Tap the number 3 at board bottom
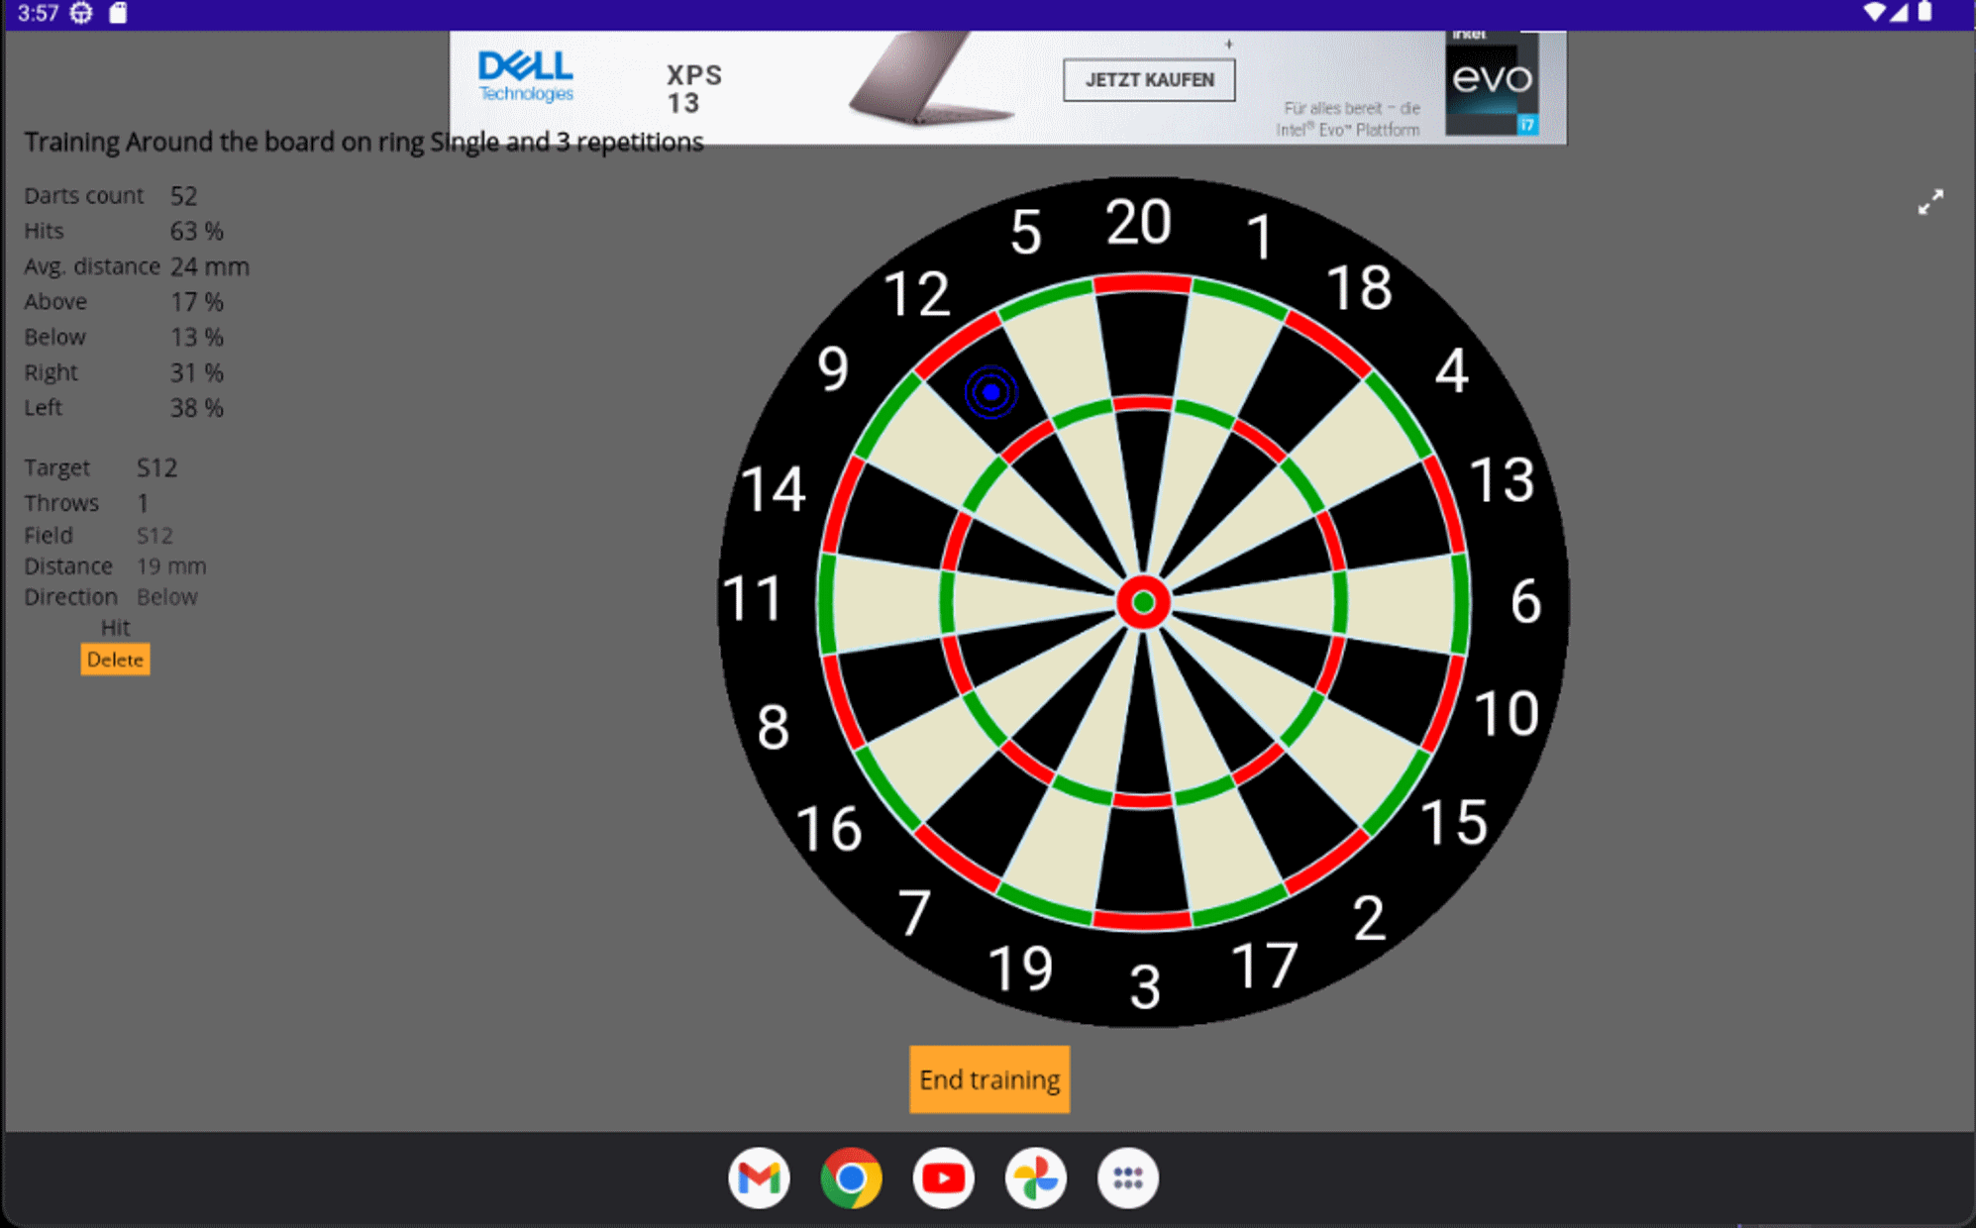The width and height of the screenshot is (1976, 1228). pos(1145,986)
